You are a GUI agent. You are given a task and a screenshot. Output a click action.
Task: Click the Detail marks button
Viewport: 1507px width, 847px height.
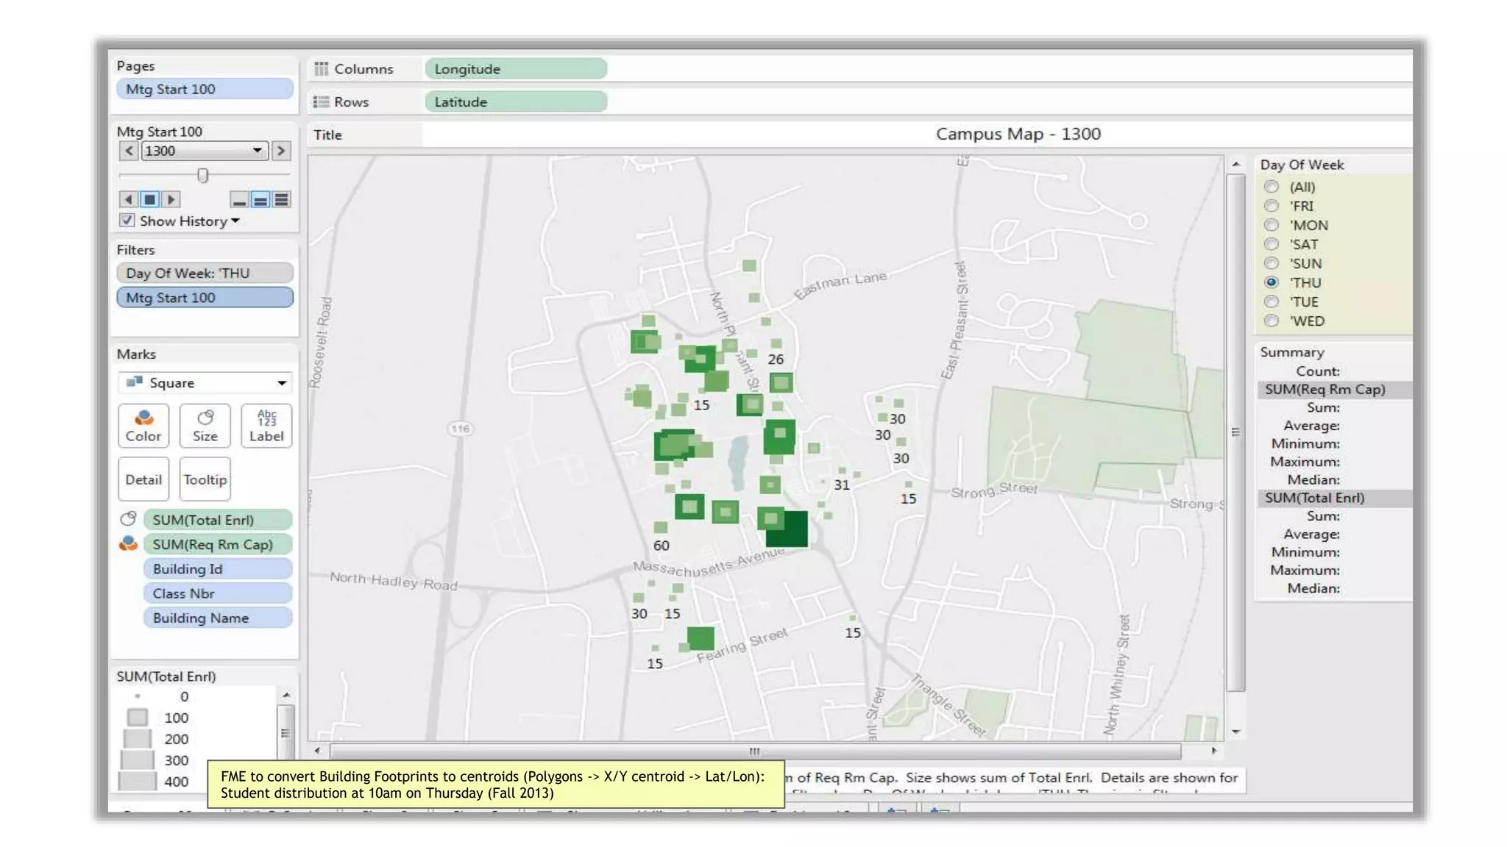click(143, 479)
